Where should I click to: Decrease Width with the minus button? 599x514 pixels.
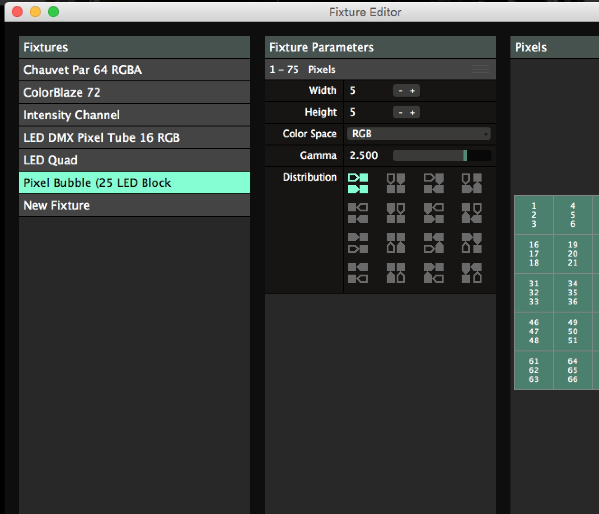(x=400, y=91)
